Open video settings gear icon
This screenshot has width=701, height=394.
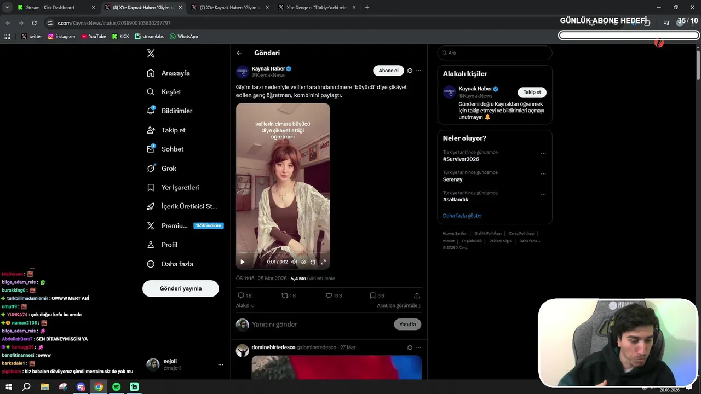(303, 262)
